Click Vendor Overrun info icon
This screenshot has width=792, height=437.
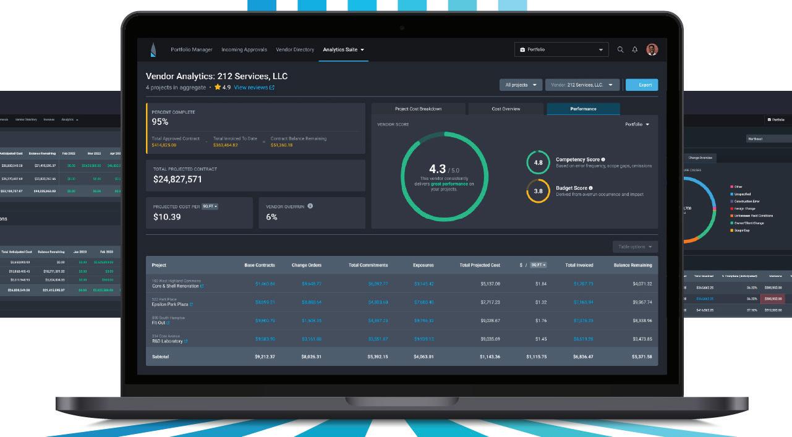click(x=310, y=206)
